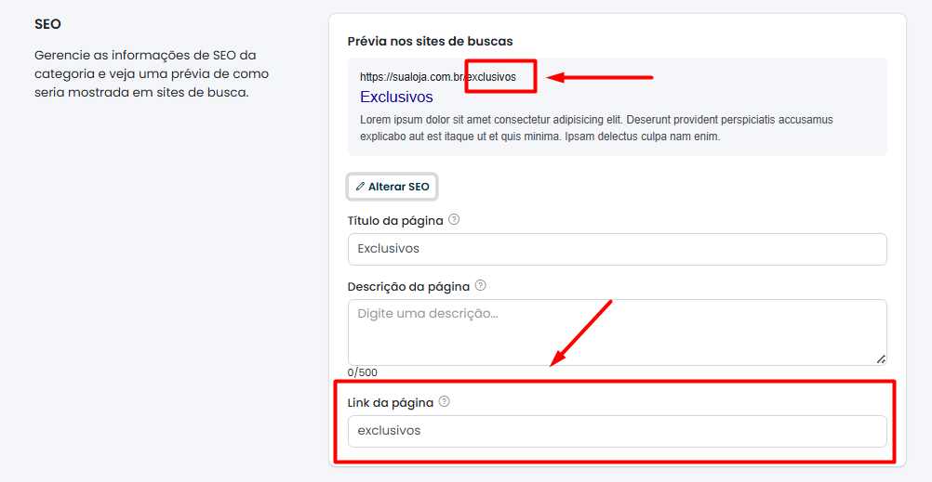Focus the Link da página input field
Image resolution: width=932 pixels, height=482 pixels.
point(617,431)
